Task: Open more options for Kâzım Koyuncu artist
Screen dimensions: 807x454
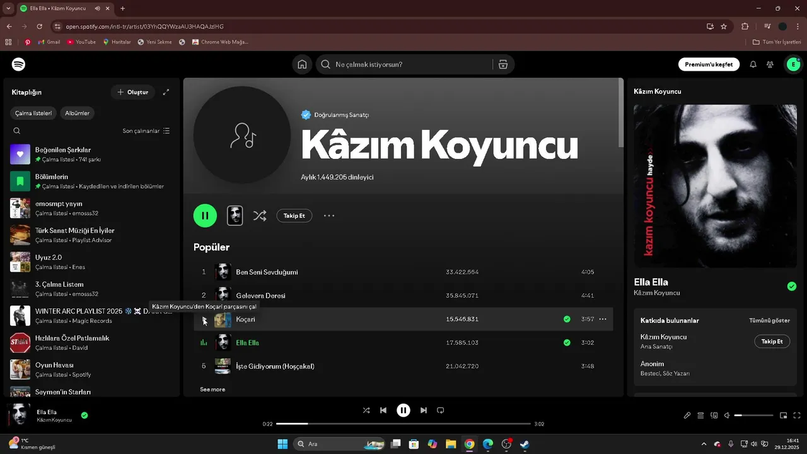Action: pos(329,216)
